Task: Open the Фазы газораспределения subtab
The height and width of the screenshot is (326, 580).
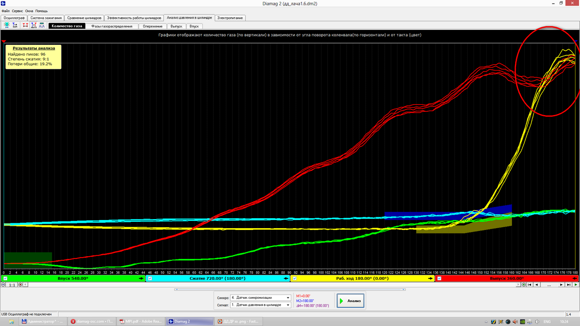Action: click(112, 26)
